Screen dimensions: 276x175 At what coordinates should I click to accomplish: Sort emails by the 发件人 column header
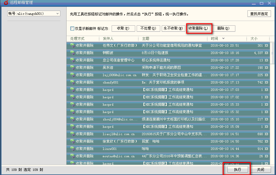pyautogui.click(x=108, y=39)
